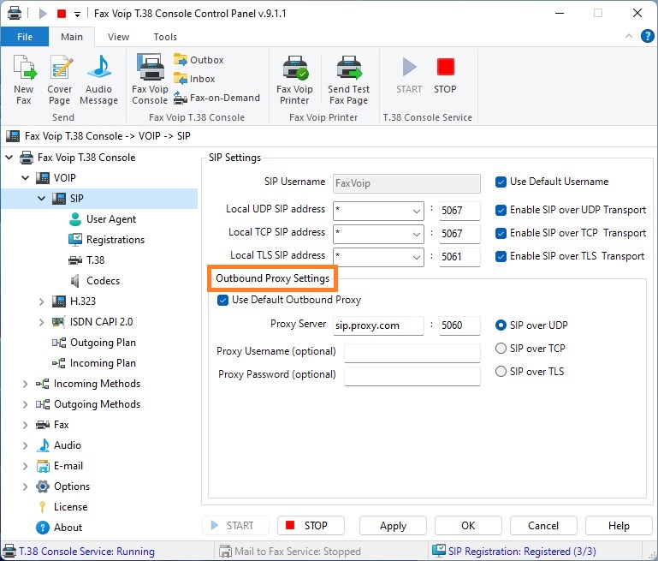This screenshot has width=658, height=561.
Task: Collapse the VOIP tree node
Action: (x=25, y=178)
